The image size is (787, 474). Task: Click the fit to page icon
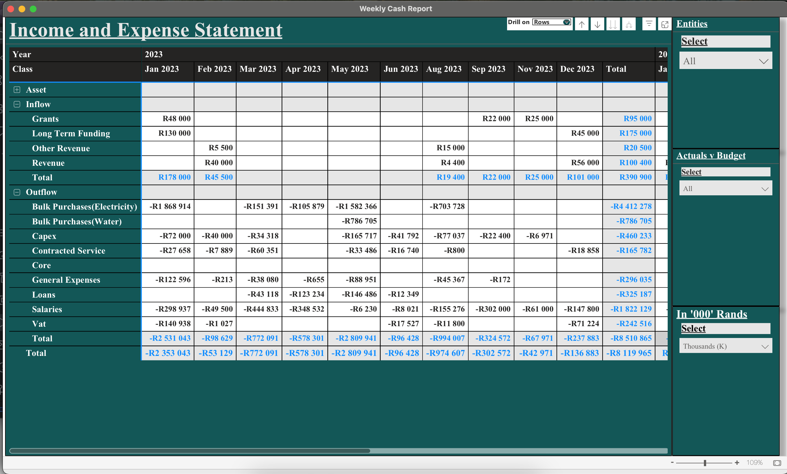point(777,463)
